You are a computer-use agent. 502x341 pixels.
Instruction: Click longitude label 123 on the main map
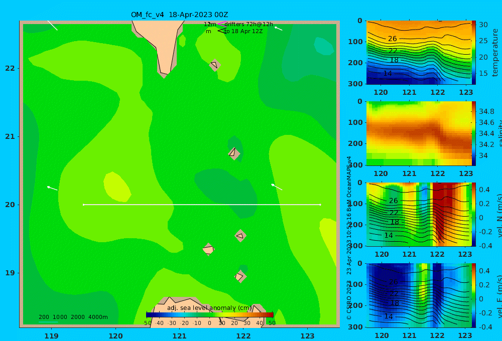point(307,336)
